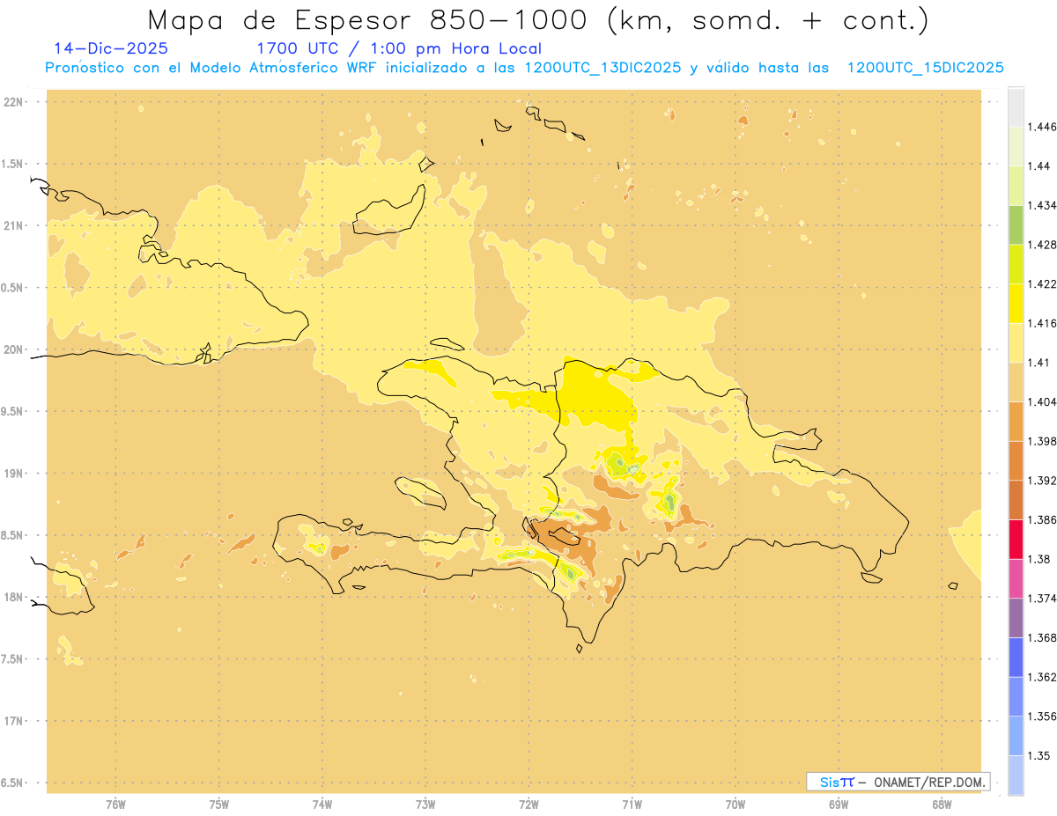This screenshot has height=816, width=1057.
Task: Click the 1.41 legend value
Action: [x=1039, y=362]
